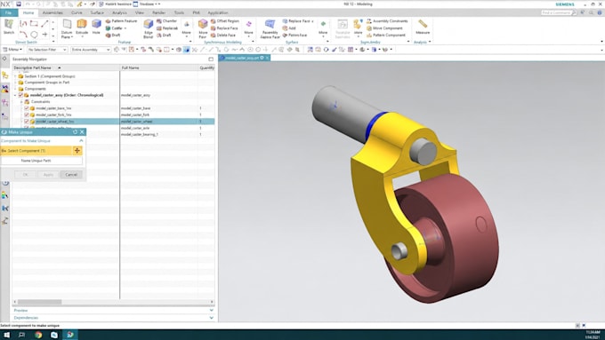The width and height of the screenshot is (605, 340).
Task: Close the Make Unique dialog
Action: [82, 132]
